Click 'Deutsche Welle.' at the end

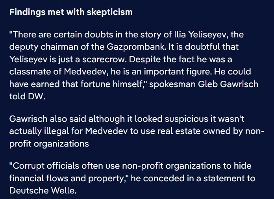43,191
